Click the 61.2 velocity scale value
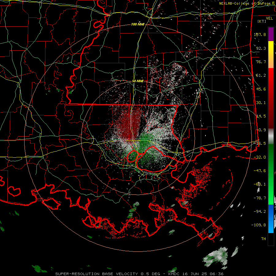276x276 pixels. click(261, 75)
